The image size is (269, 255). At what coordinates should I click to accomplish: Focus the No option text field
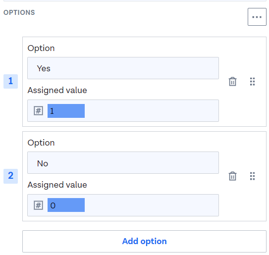coord(123,162)
